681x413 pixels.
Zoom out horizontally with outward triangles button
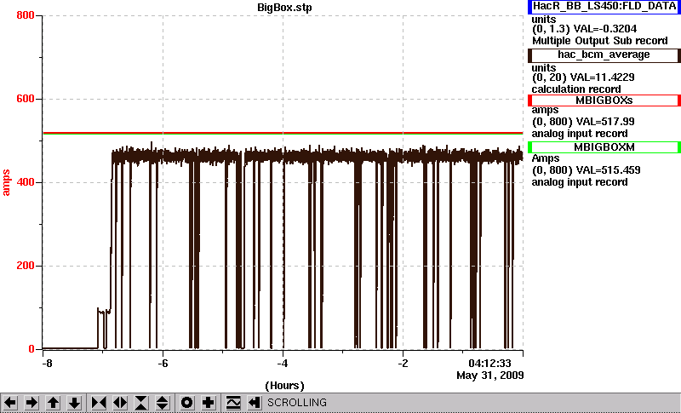[x=120, y=403]
